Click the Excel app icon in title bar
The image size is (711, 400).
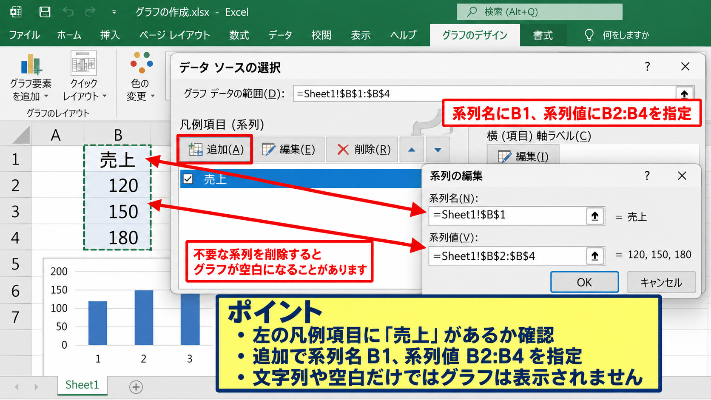(x=16, y=12)
